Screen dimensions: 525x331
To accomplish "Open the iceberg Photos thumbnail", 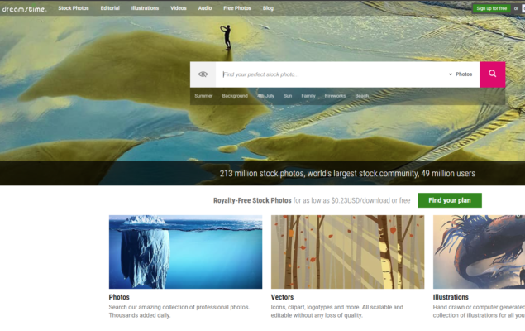I will (x=185, y=252).
